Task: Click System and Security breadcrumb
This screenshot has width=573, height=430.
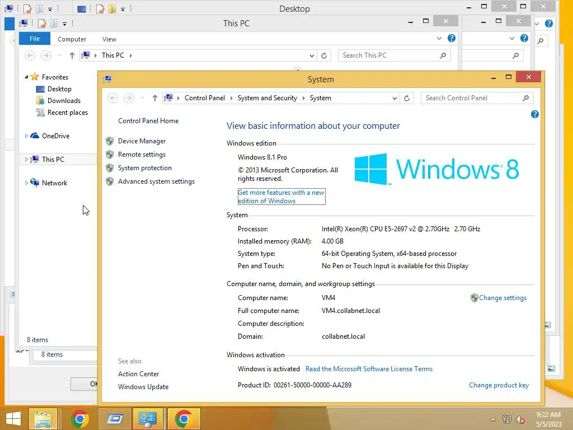Action: click(x=267, y=98)
